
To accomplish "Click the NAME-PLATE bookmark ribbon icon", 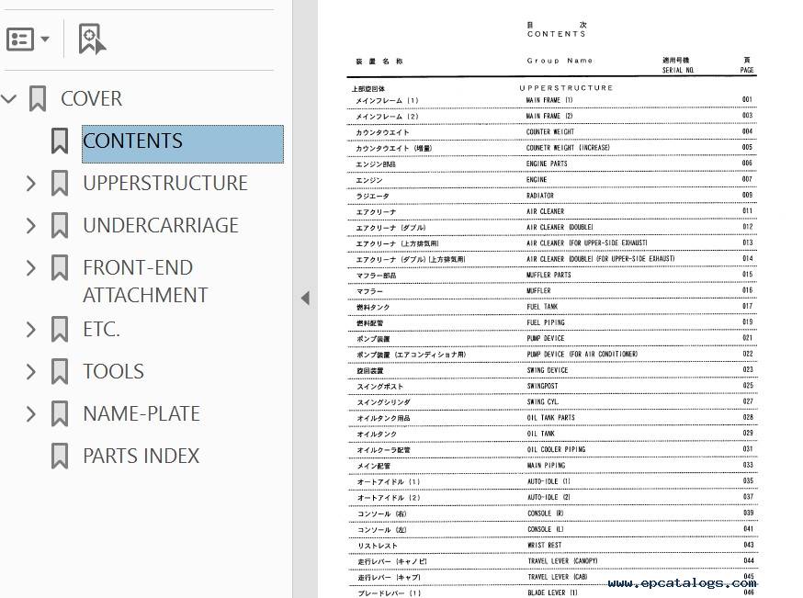I will [x=60, y=413].
